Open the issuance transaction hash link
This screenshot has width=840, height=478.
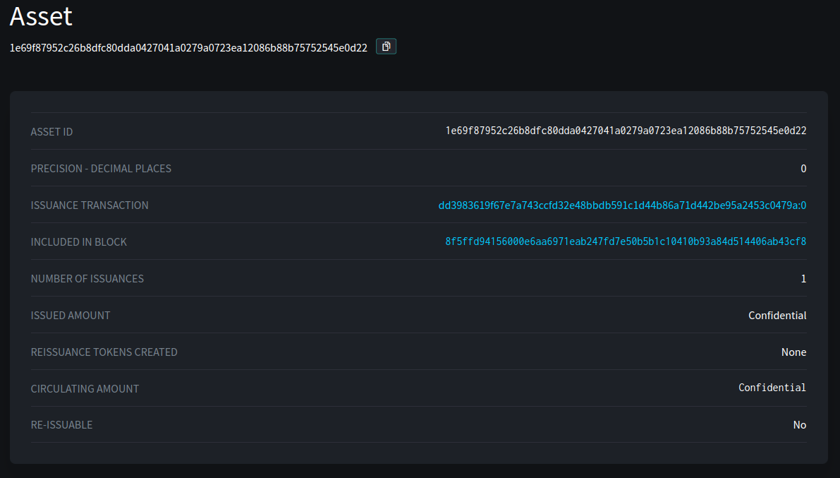(622, 205)
